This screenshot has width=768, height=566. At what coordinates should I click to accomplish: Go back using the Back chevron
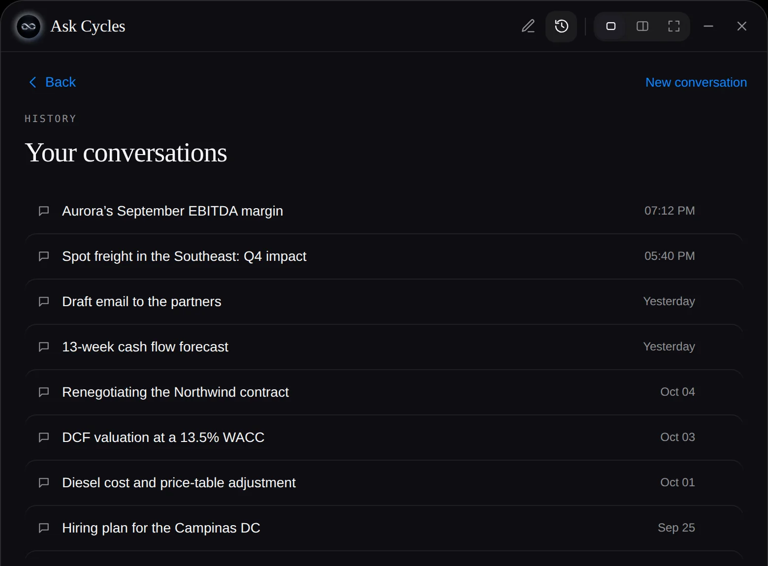(x=32, y=82)
